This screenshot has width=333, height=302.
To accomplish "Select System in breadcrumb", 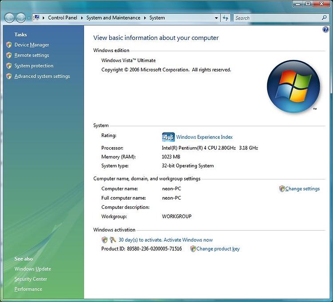I will 157,18.
